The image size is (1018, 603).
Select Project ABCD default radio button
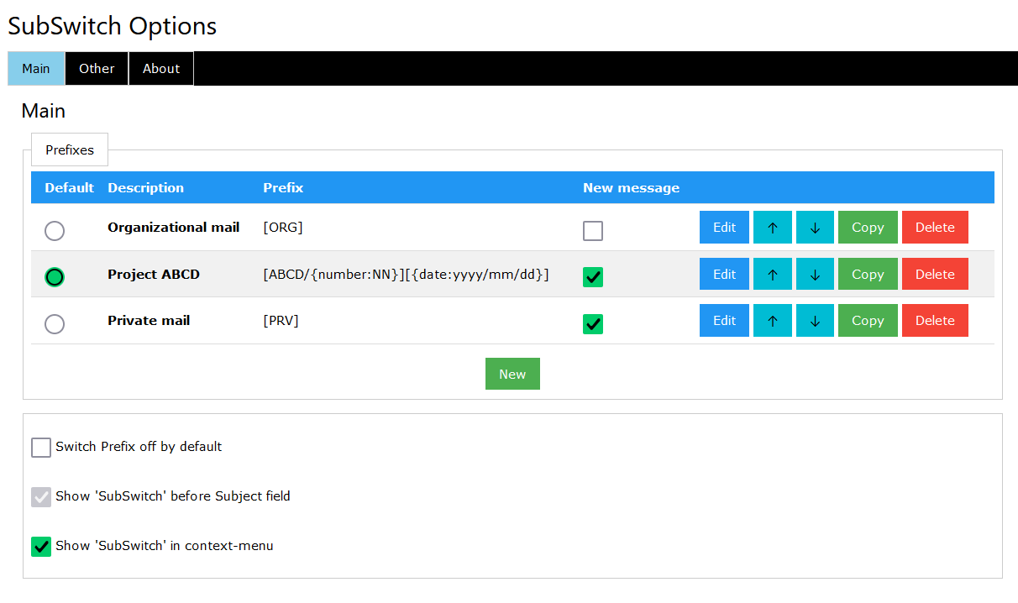coord(55,276)
